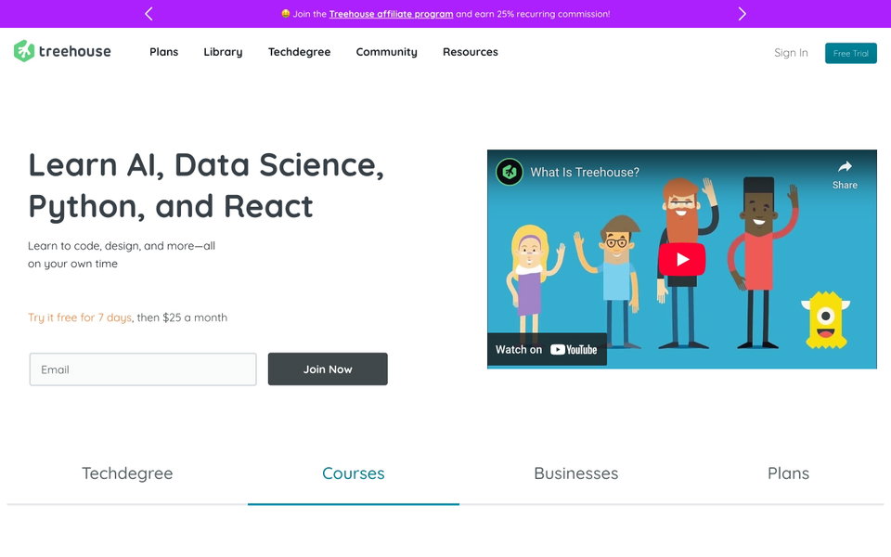This screenshot has height=557, width=891.
Task: Open the Resources navigation menu
Action: click(471, 52)
